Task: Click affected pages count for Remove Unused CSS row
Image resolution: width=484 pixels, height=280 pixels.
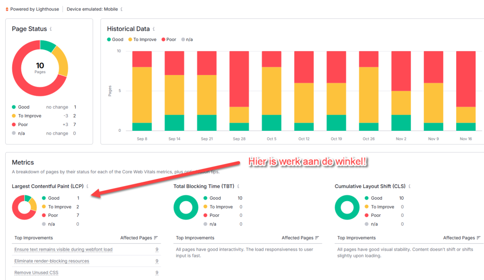Action: 157,272
